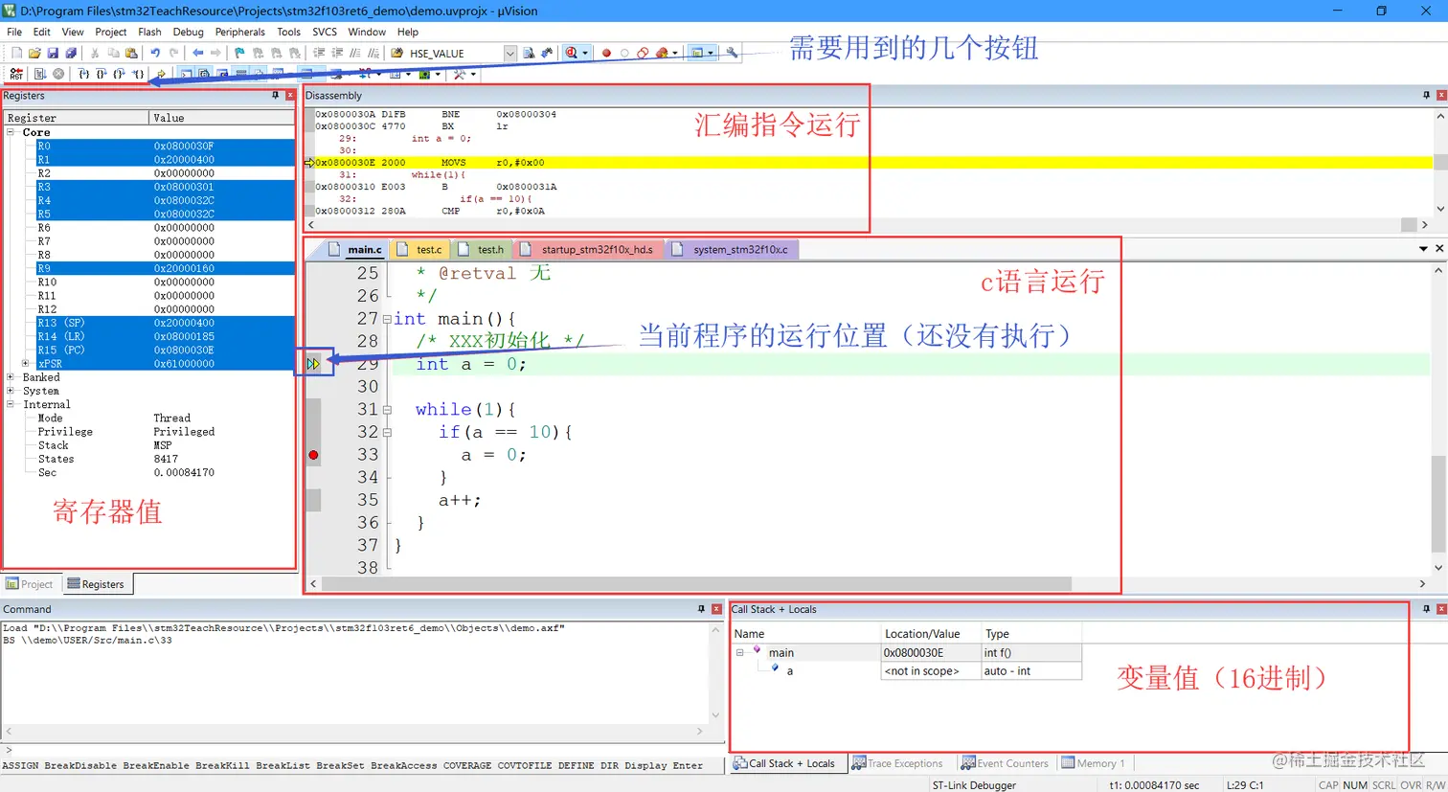Viewport: 1448px width, 792px height.
Task: Close the Registers panel
Action: click(290, 96)
